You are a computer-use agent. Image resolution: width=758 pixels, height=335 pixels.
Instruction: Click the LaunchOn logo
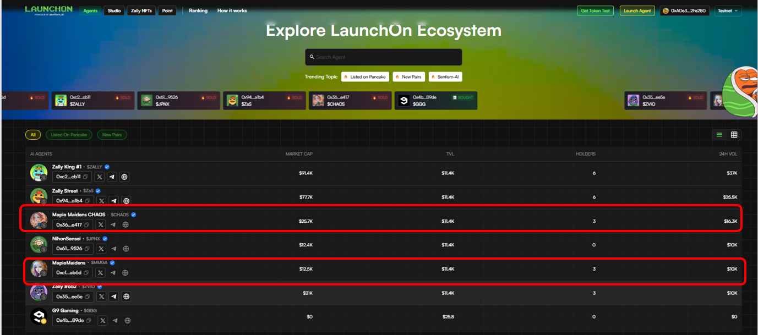(48, 10)
